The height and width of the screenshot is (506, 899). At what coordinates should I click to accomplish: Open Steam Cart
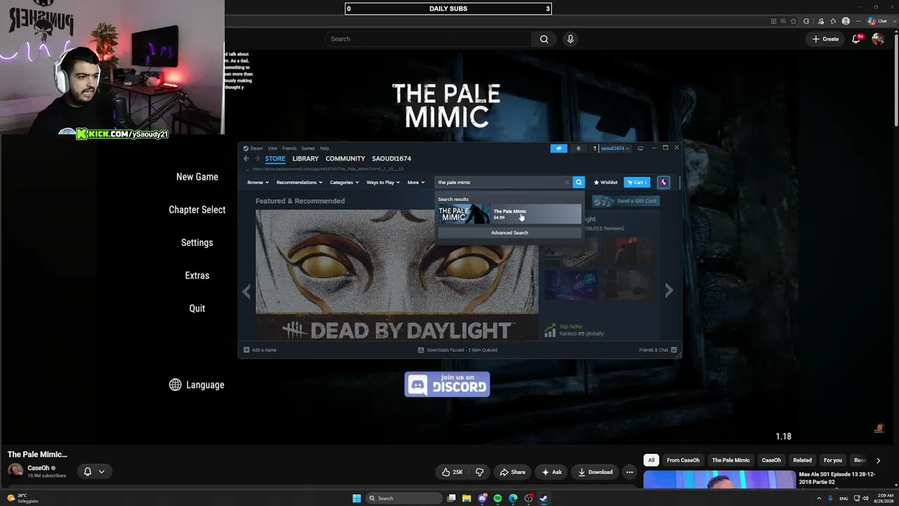pos(638,182)
